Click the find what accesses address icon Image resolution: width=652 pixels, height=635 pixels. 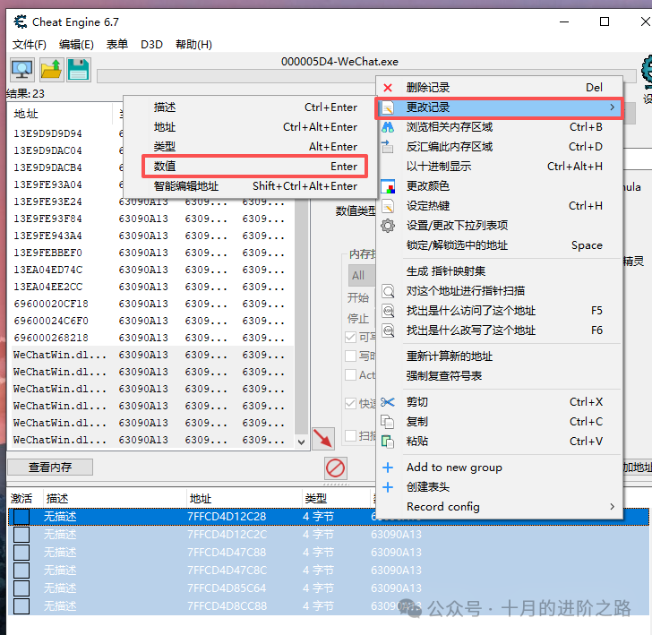pyautogui.click(x=388, y=311)
